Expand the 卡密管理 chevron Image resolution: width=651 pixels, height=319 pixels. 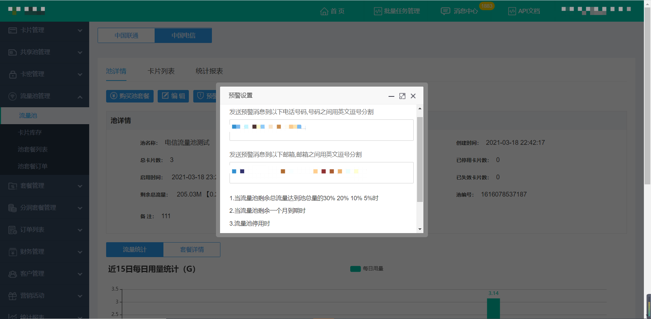pyautogui.click(x=80, y=74)
